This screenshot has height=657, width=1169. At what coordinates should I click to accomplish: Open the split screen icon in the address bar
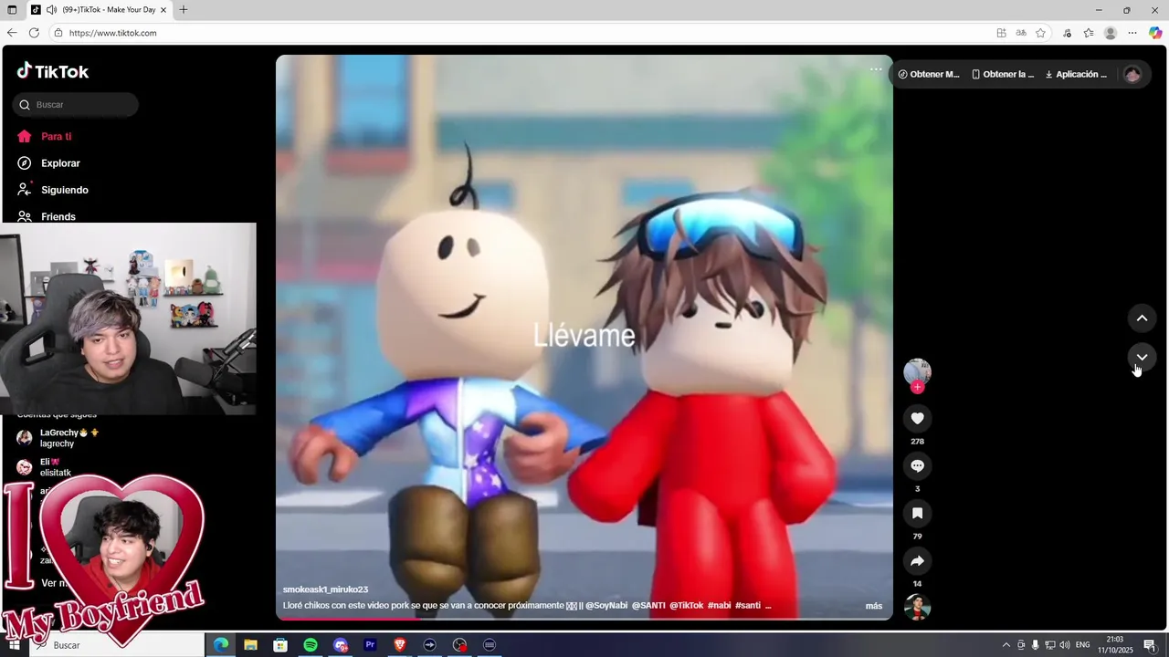click(1002, 33)
